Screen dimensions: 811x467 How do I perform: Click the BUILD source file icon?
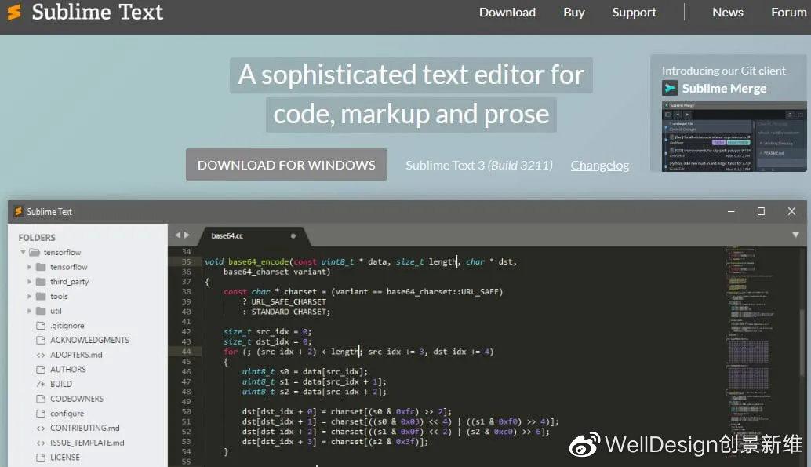(x=41, y=384)
